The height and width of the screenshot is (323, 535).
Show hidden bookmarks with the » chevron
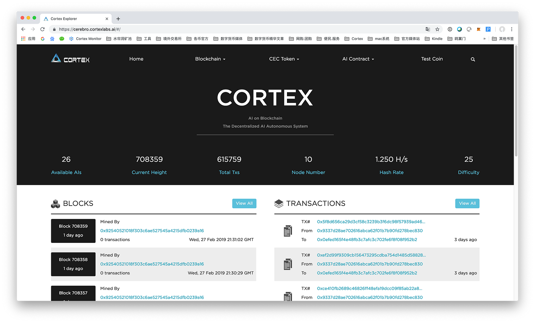click(485, 39)
